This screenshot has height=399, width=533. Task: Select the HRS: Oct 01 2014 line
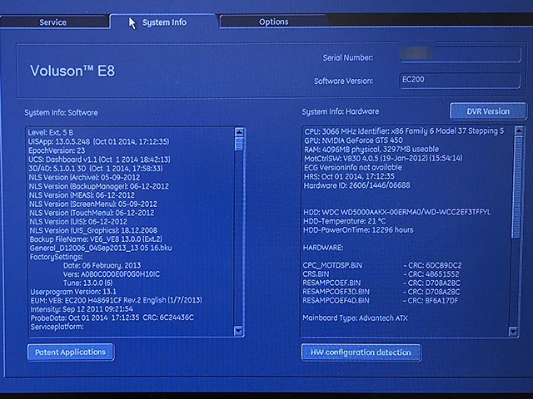pos(349,176)
